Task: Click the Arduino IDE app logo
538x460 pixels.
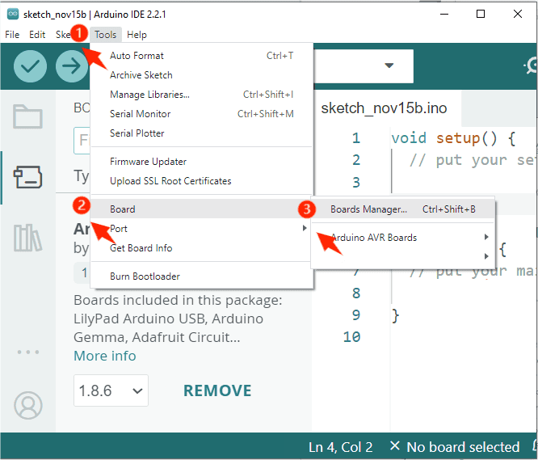Action: 14,14
